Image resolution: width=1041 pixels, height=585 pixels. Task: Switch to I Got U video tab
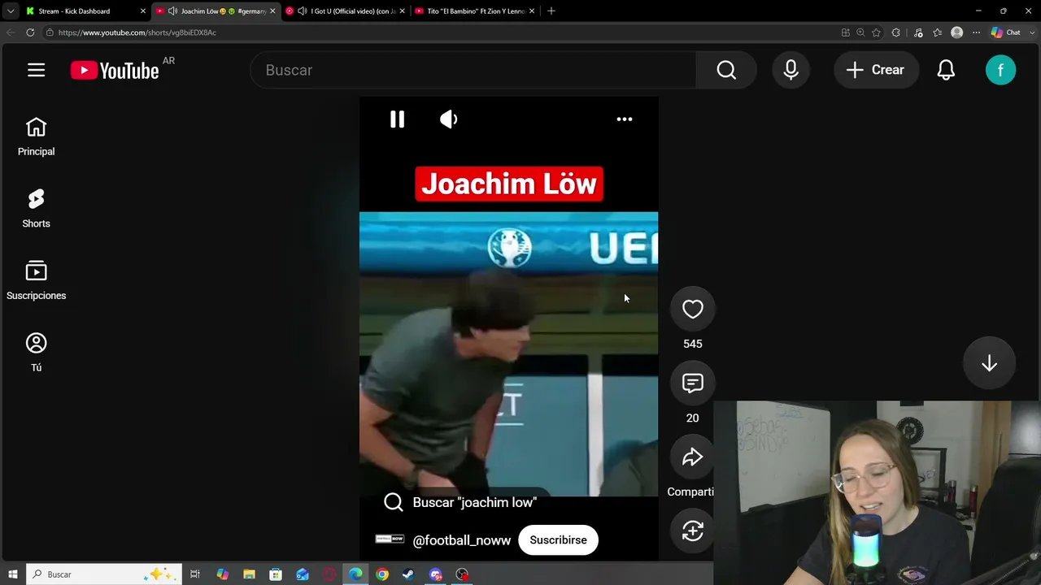point(346,11)
